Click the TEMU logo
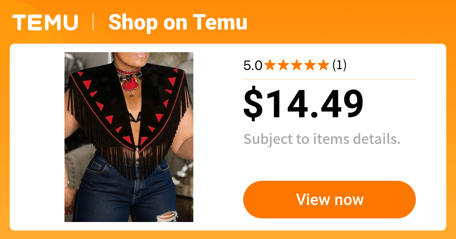Viewport: 456px width, 239px height. click(x=45, y=22)
